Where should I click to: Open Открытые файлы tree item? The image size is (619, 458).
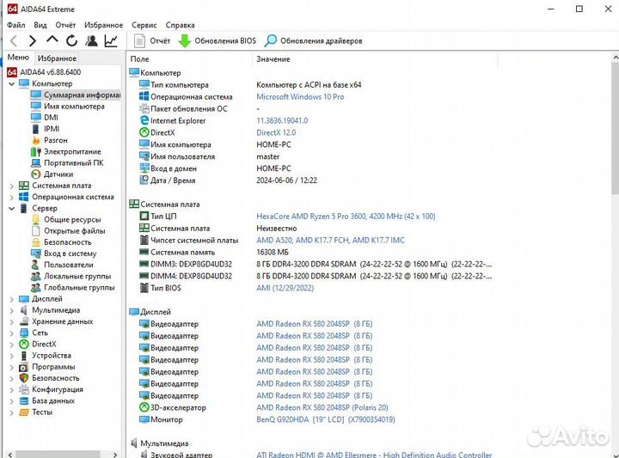click(68, 231)
